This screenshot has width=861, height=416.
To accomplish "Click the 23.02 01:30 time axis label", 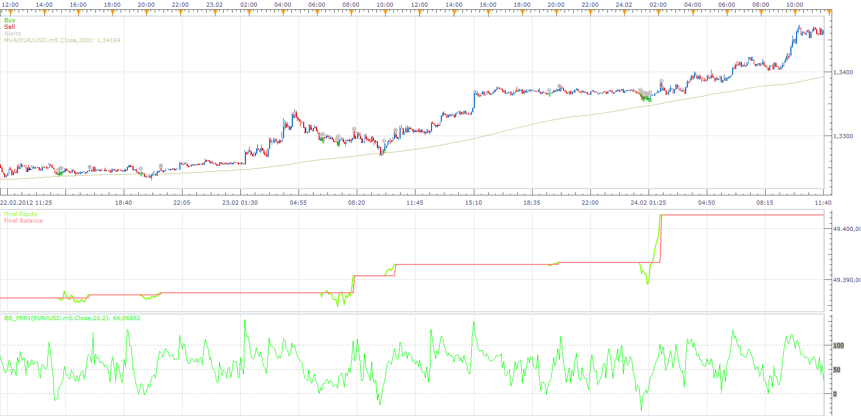I will (240, 203).
